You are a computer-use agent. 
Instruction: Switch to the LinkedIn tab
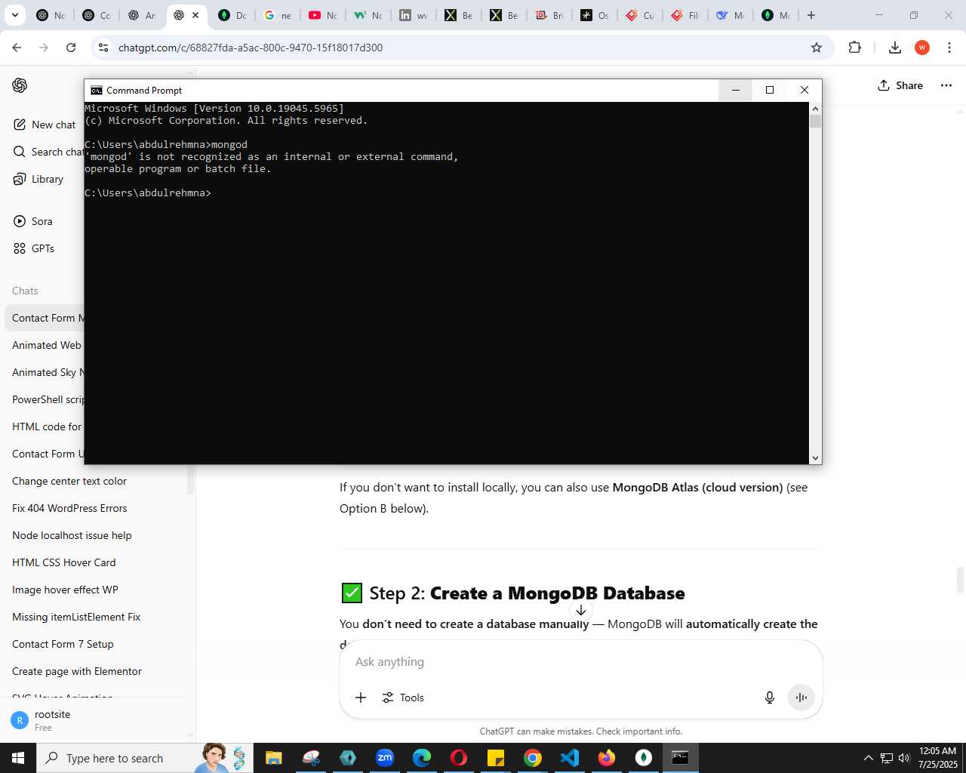coord(413,15)
